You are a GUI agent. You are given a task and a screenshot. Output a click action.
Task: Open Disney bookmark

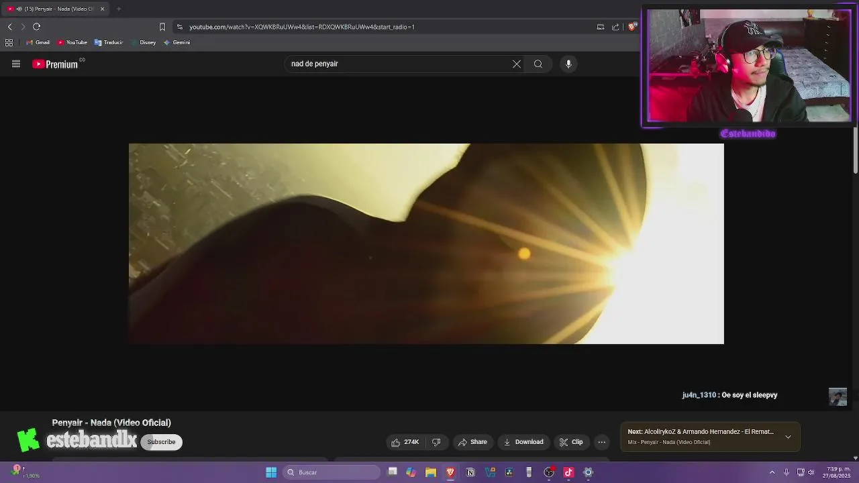pos(144,42)
